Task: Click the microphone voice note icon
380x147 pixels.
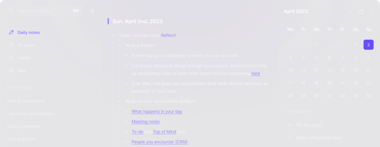Action: 92,11
